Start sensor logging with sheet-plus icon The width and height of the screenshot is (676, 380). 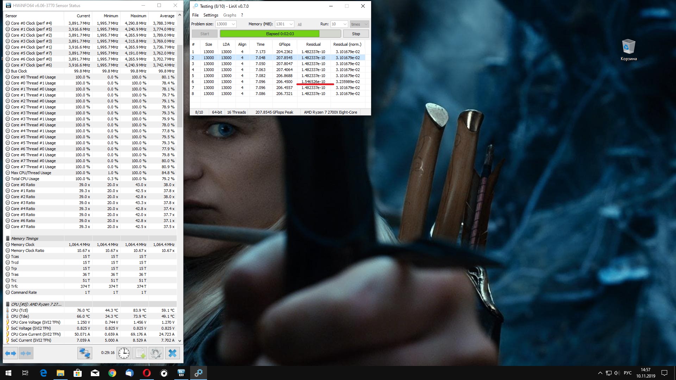pos(140,353)
